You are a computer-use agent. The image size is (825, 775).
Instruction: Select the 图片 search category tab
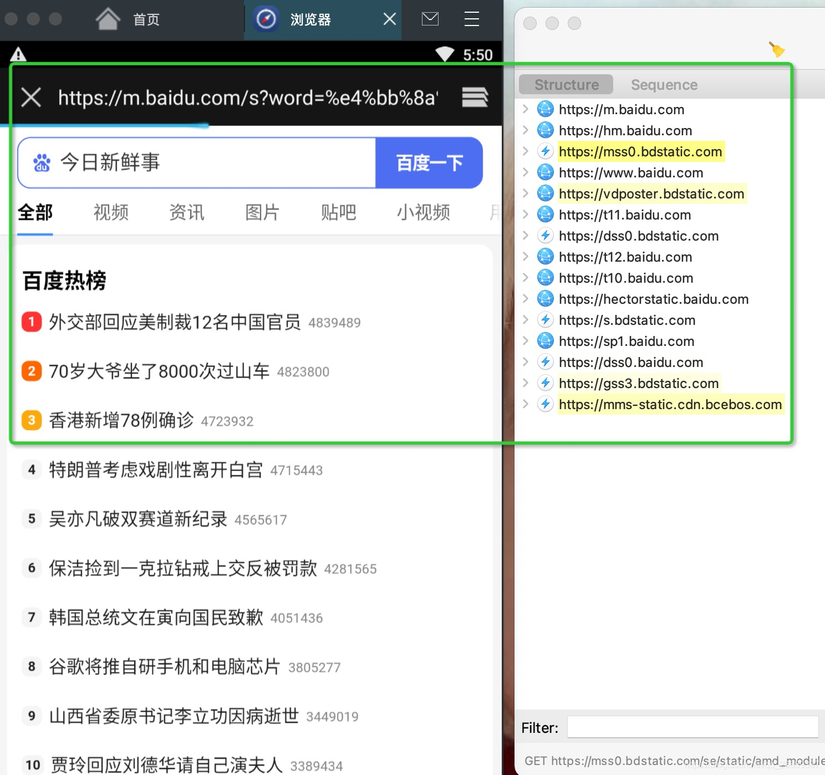coord(262,212)
